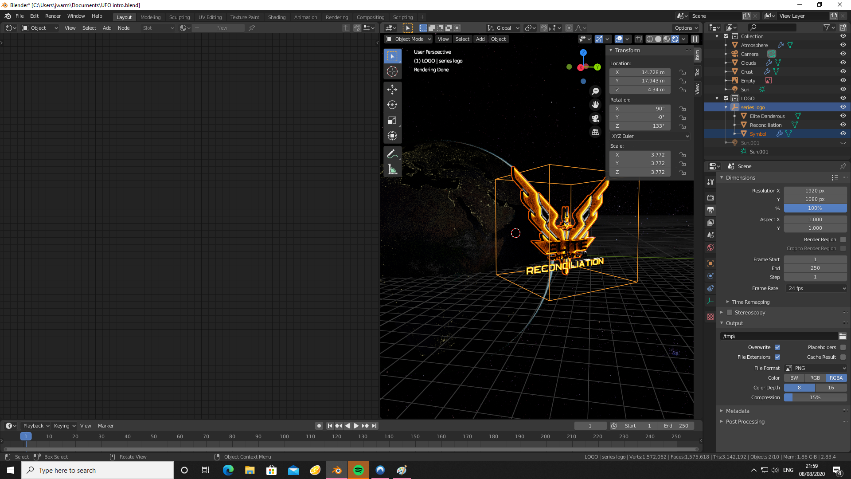Browse output folder with folder icon
The image size is (851, 479).
tap(843, 337)
